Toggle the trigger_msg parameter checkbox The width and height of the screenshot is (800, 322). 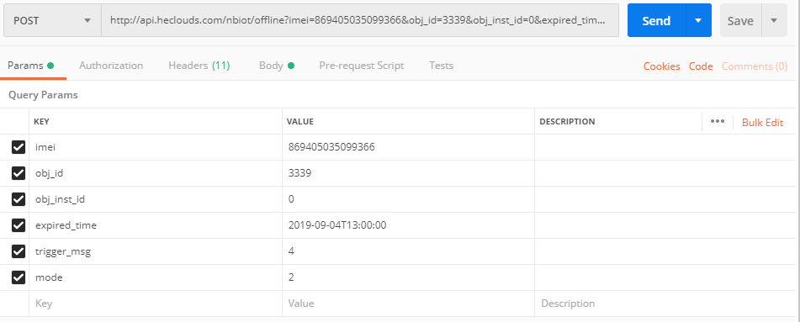pyautogui.click(x=19, y=251)
